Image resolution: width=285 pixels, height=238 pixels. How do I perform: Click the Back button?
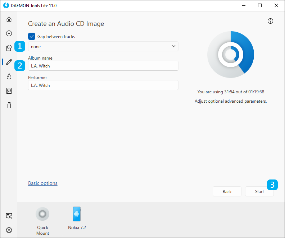[x=227, y=191]
